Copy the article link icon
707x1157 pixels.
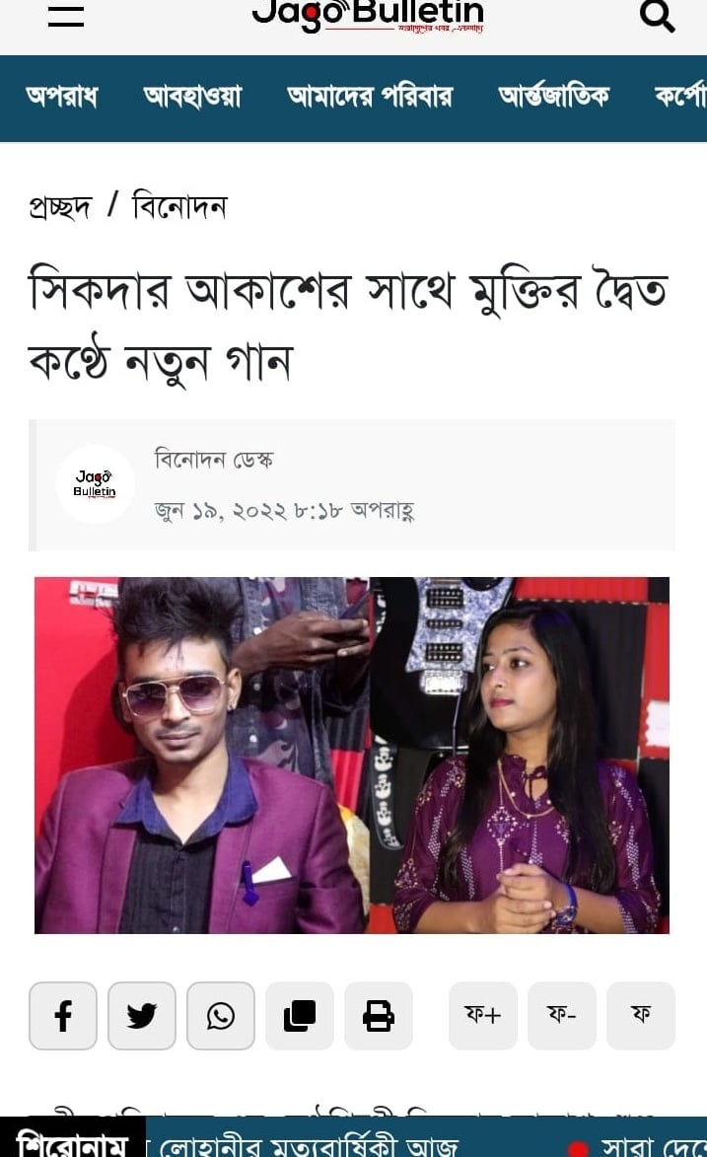300,1015
